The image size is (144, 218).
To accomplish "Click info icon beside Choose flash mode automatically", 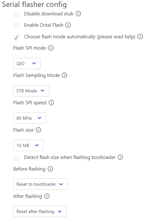I will point(140,37).
